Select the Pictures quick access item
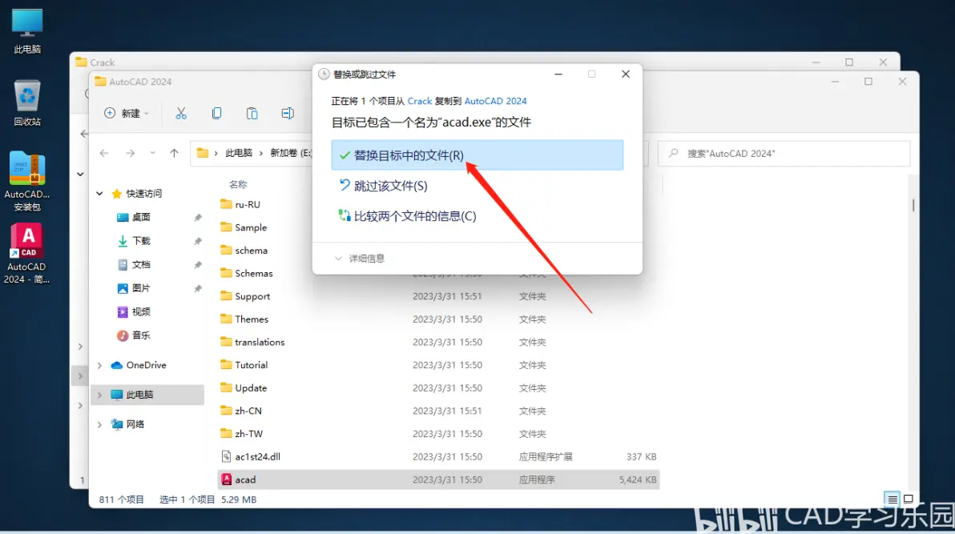Image resolution: width=955 pixels, height=534 pixels. 141,288
